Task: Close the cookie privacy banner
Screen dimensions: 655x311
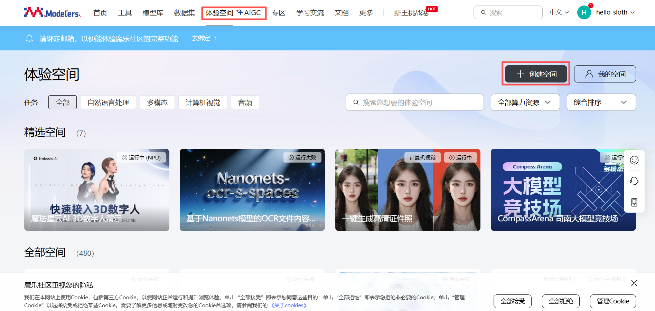Action: click(634, 283)
